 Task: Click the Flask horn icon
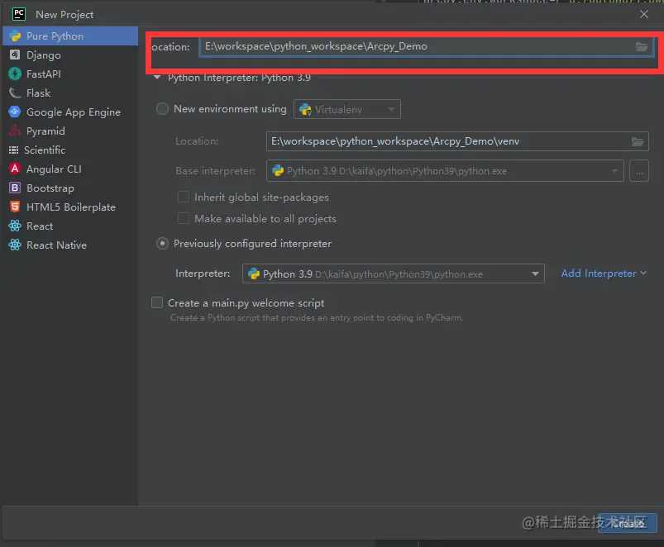click(15, 93)
